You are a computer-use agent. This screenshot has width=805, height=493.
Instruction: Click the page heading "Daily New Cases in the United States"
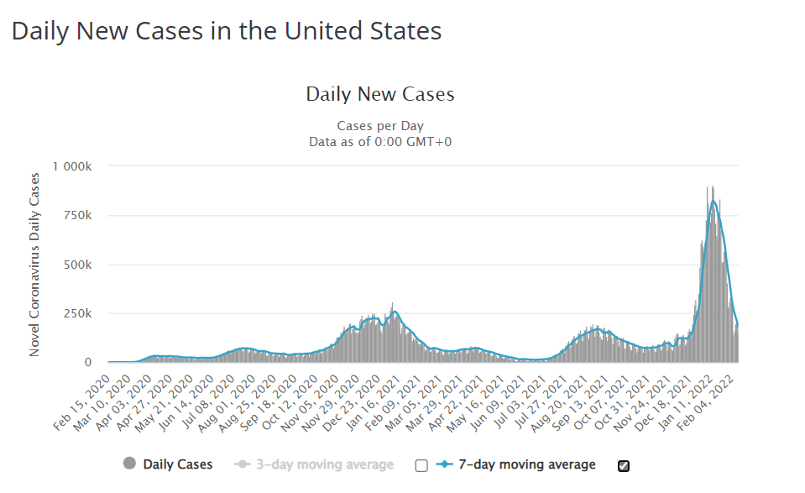(227, 32)
